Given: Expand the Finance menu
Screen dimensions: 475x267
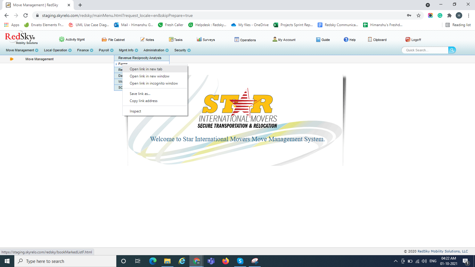Looking at the screenshot, I should click(85, 50).
